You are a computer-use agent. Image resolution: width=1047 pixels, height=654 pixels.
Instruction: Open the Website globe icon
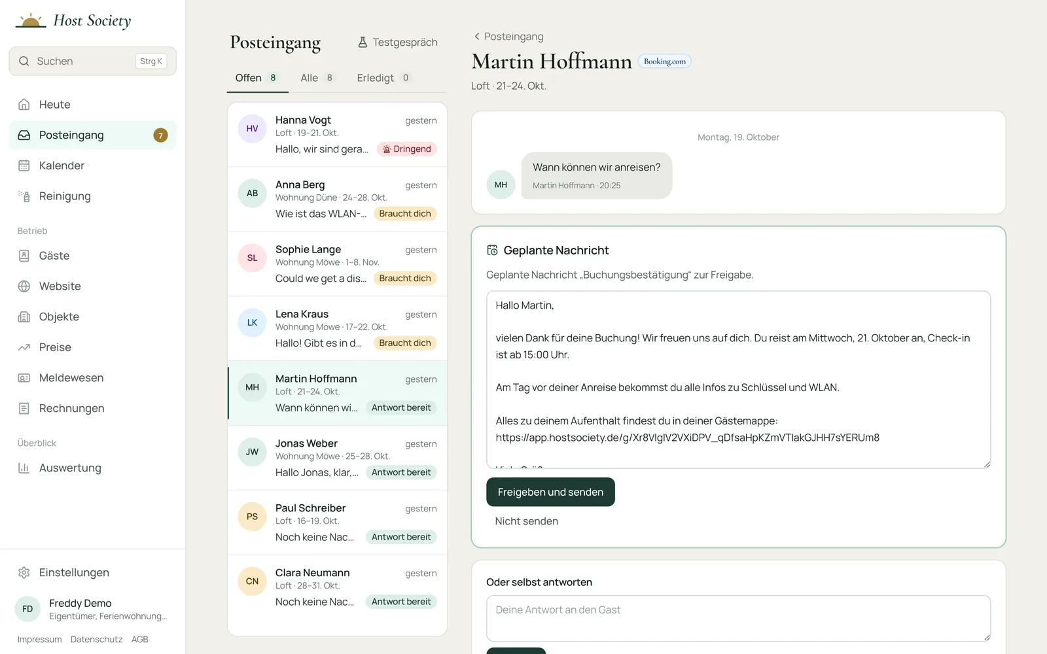[24, 286]
